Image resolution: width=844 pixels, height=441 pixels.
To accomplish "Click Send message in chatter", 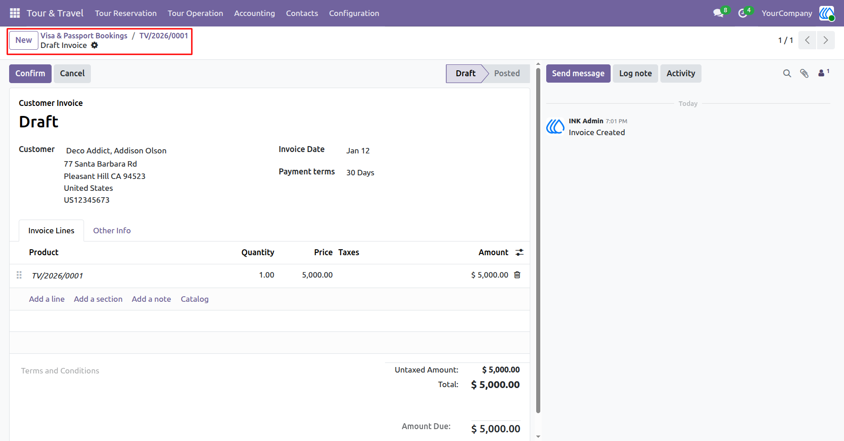I will click(x=578, y=73).
